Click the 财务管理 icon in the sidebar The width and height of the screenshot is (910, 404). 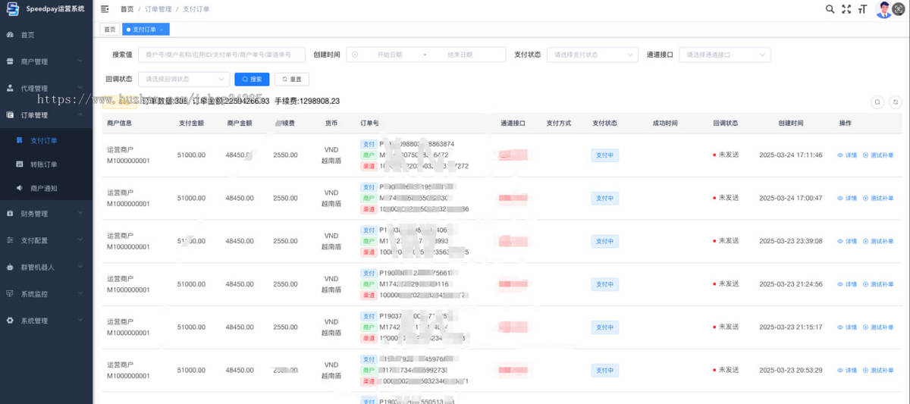click(10, 214)
